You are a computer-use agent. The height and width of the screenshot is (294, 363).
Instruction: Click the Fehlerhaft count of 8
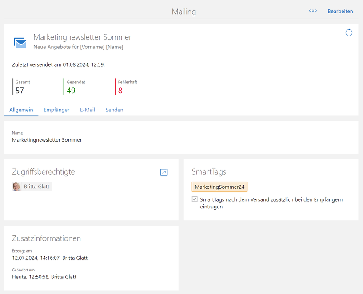(x=120, y=91)
